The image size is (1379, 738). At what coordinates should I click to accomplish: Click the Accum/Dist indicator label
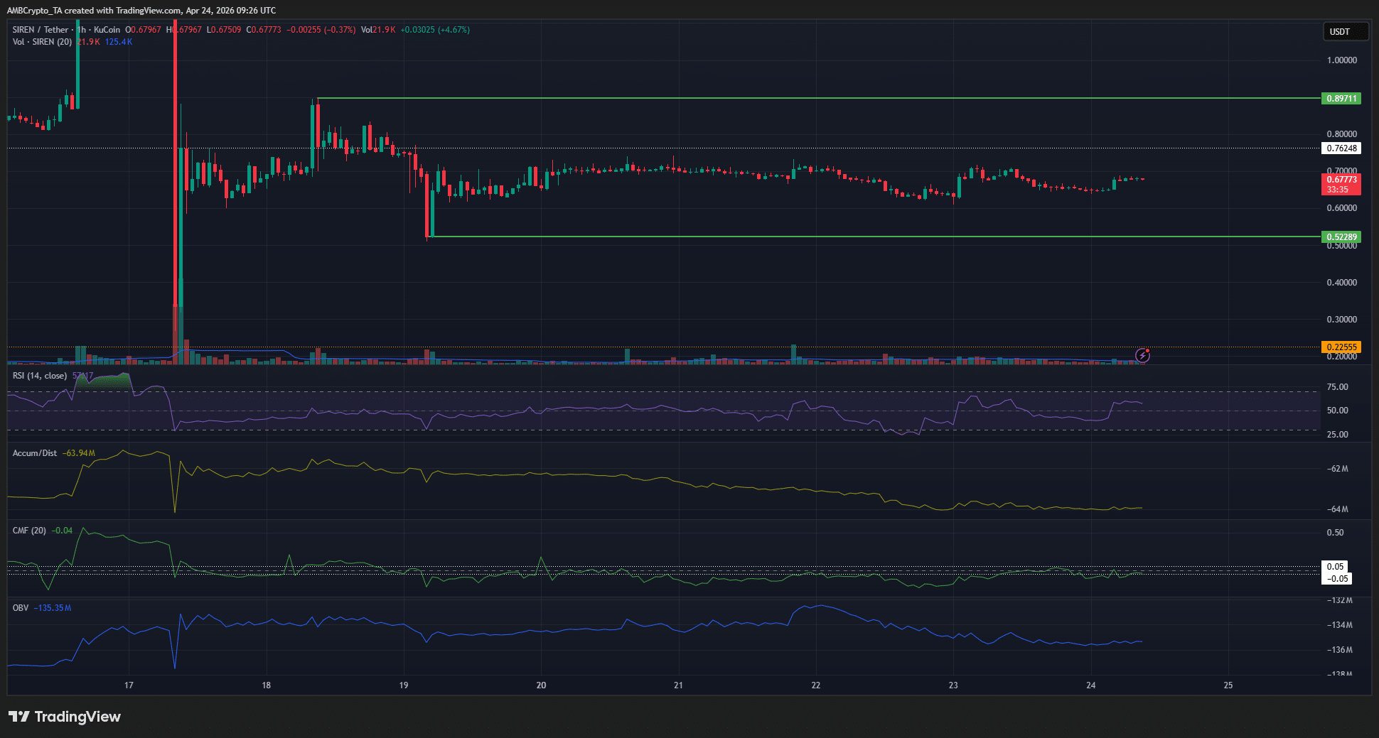(x=34, y=452)
